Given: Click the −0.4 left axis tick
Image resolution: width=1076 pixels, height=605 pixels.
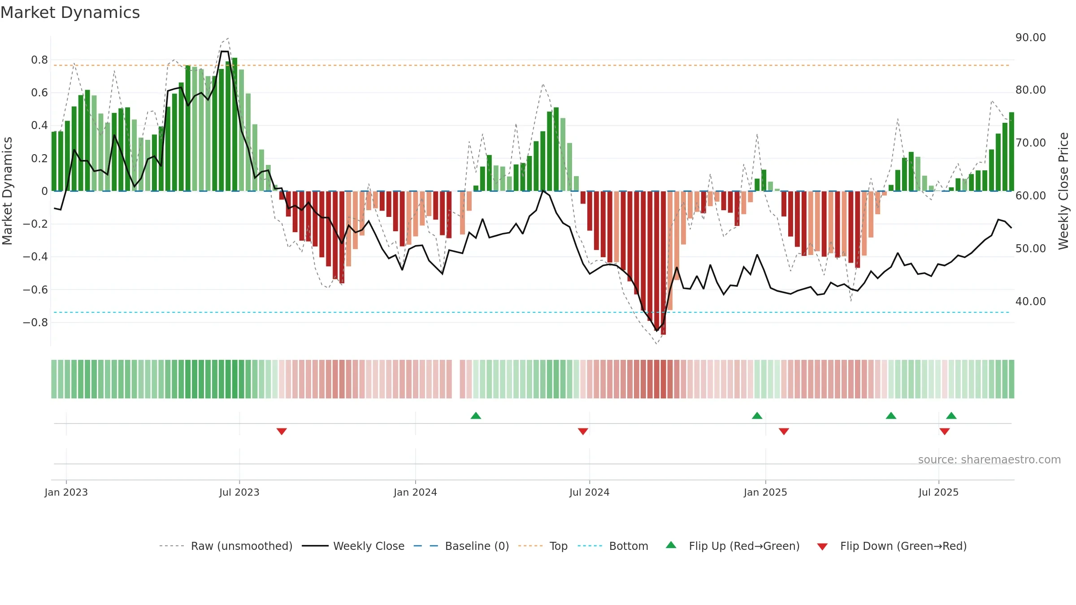Looking at the screenshot, I should click(35, 256).
